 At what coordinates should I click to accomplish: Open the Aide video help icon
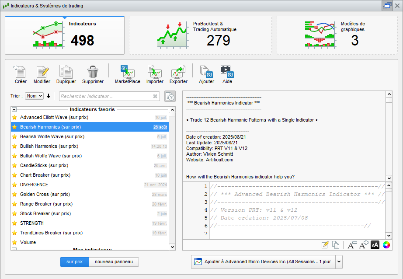227,72
